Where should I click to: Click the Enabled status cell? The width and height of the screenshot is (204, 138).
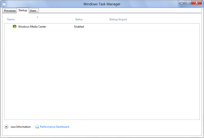79,27
